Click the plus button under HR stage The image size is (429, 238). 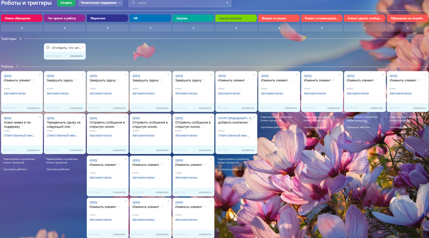[150, 28]
